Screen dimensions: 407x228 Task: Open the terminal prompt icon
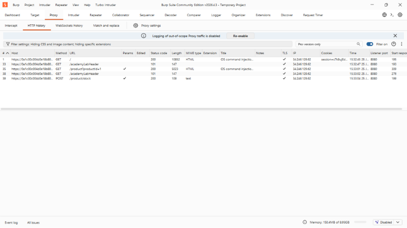coord(392,15)
